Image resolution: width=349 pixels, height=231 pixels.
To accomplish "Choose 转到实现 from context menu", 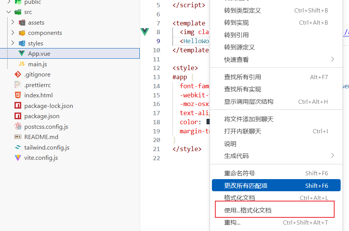I will [276, 23].
